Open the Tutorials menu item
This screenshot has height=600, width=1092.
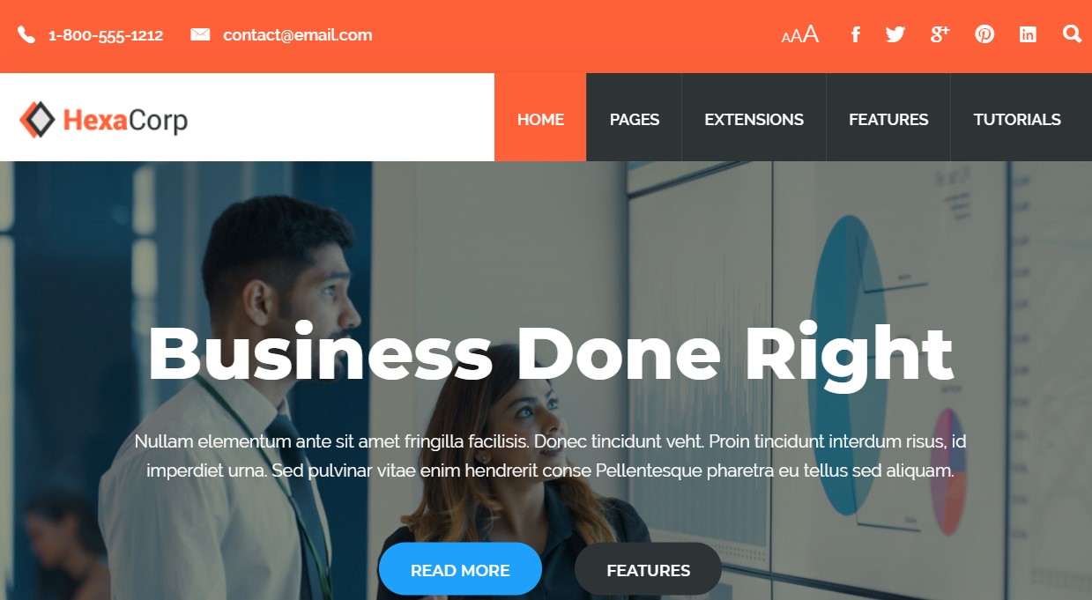pyautogui.click(x=1017, y=119)
